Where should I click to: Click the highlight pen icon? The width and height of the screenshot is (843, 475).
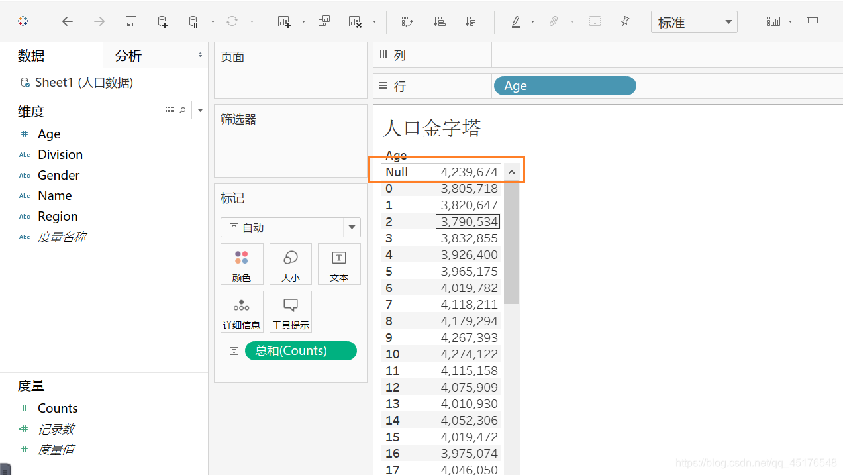(x=516, y=21)
